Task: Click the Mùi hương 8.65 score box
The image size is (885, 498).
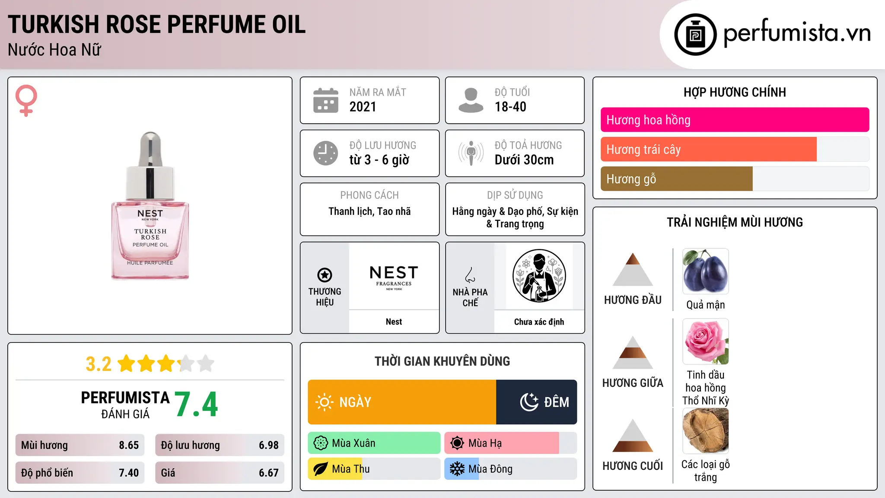Action: [x=80, y=445]
